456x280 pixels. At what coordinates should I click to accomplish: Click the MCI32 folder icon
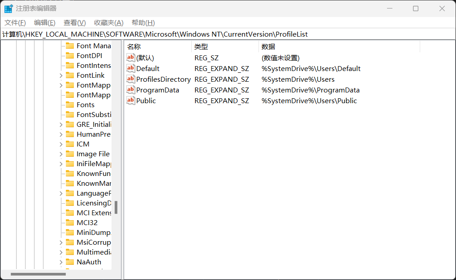pos(69,222)
